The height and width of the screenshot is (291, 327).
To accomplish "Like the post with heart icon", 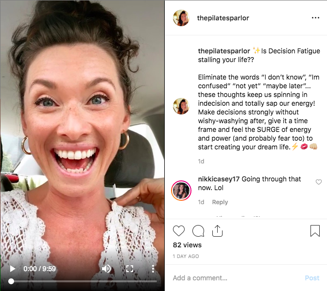I will pos(179,231).
